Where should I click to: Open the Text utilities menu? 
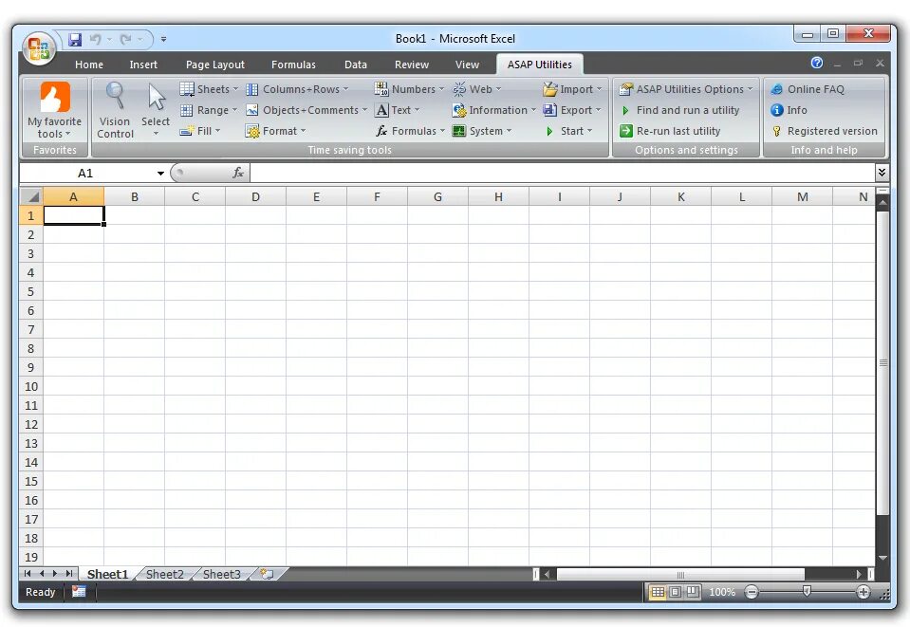tap(397, 110)
